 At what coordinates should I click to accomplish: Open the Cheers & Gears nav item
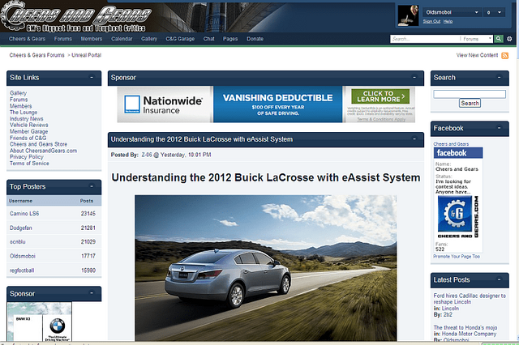pyautogui.click(x=27, y=39)
